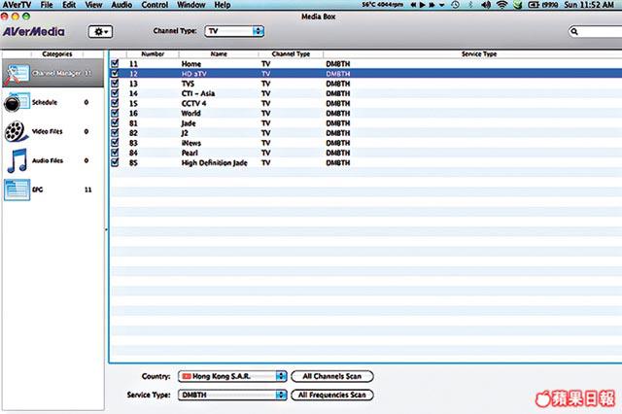Select the Home channel name
Screen dimensions: 622x414
click(191, 64)
